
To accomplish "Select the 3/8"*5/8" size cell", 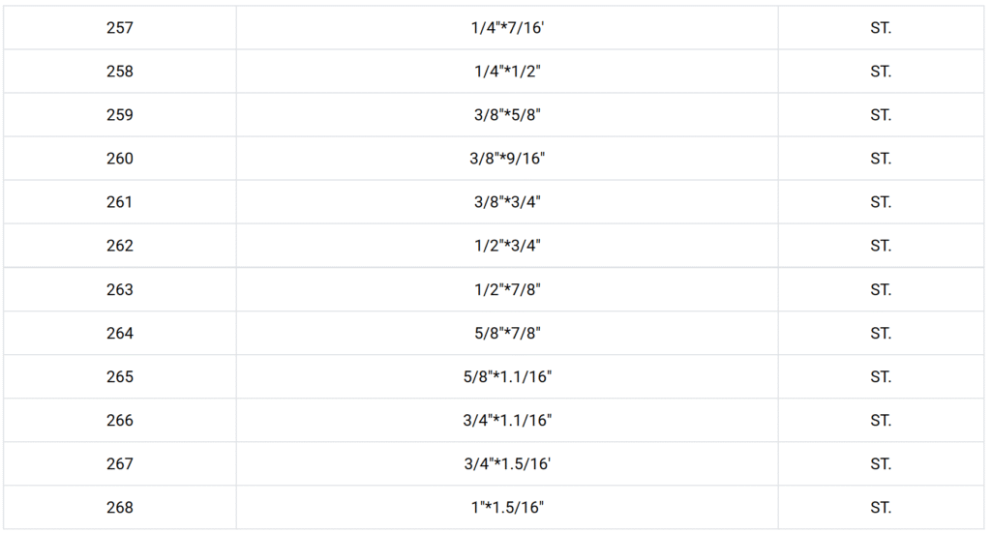I will (x=507, y=115).
